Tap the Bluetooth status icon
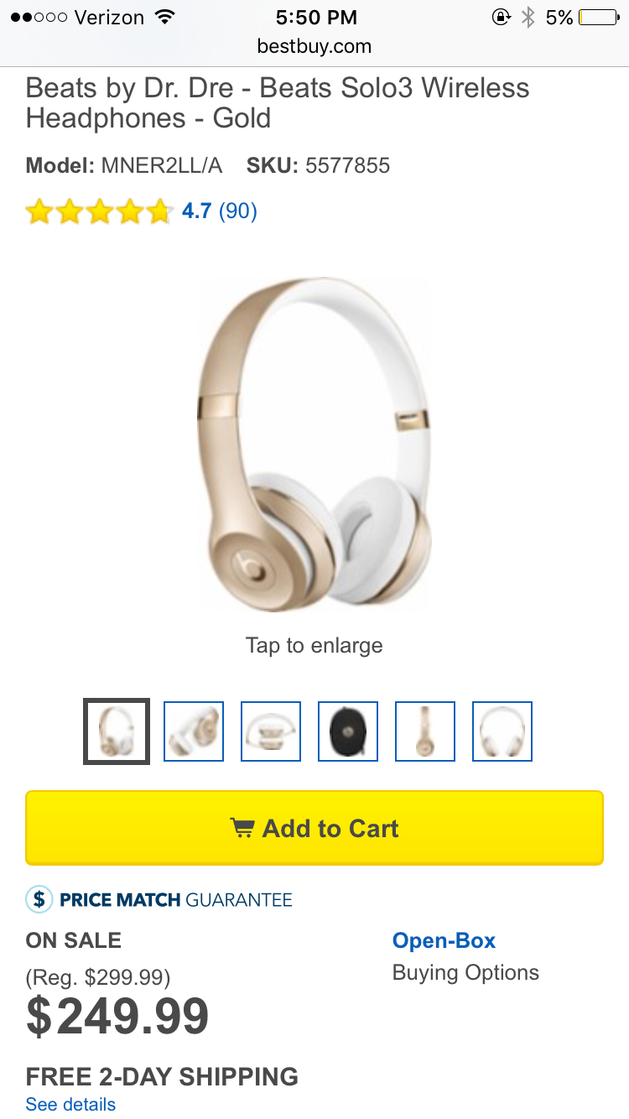The height and width of the screenshot is (1119, 629). 528,18
